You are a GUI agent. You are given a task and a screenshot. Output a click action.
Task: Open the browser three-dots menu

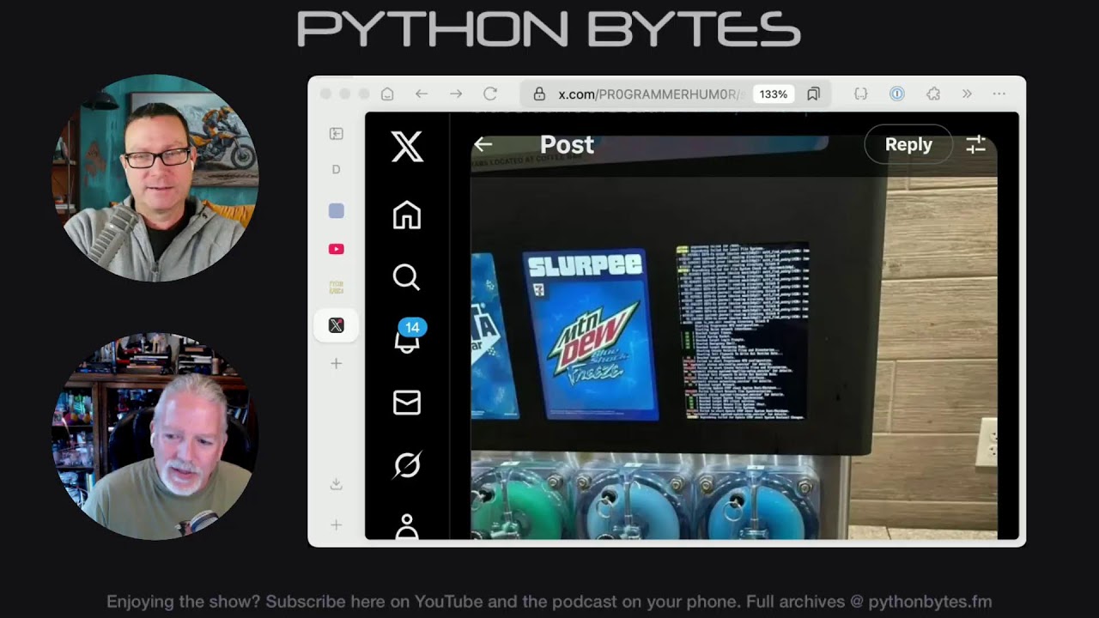tap(999, 94)
